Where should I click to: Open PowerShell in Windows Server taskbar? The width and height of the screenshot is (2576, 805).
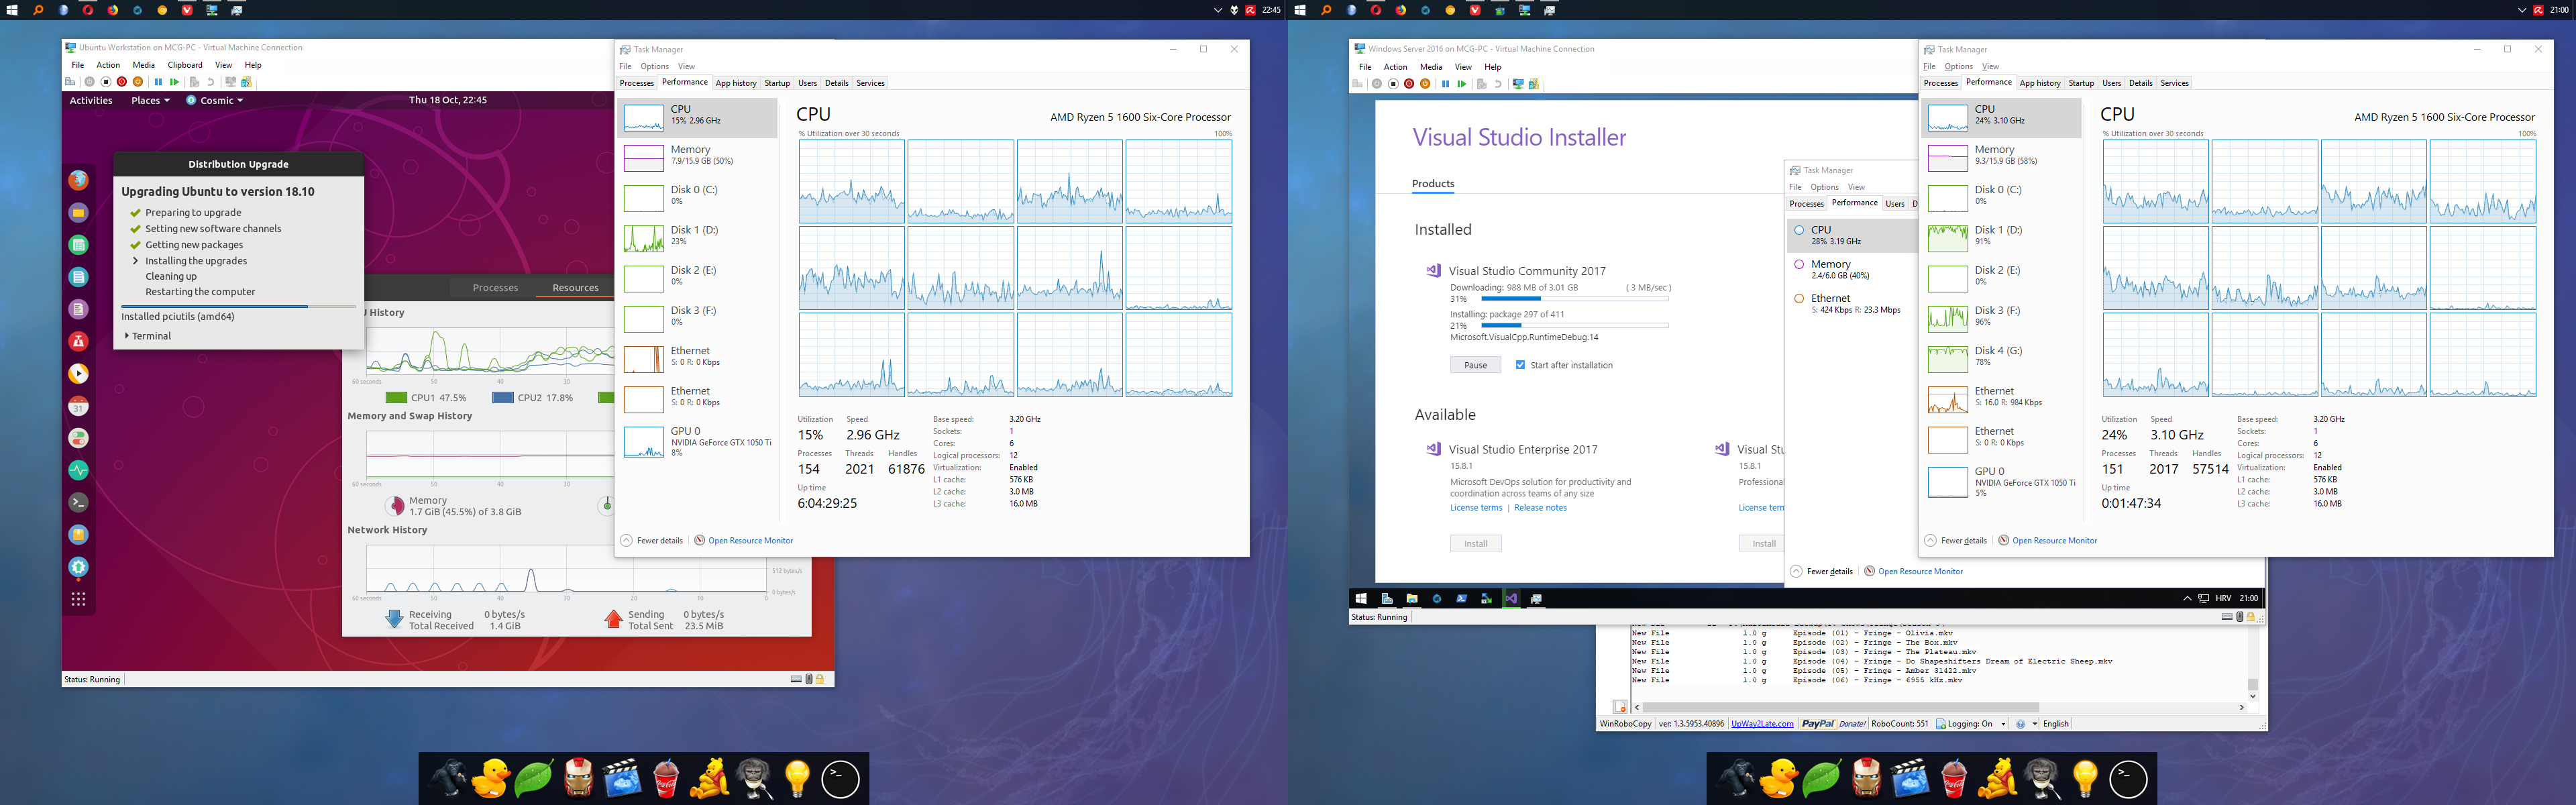[1462, 598]
